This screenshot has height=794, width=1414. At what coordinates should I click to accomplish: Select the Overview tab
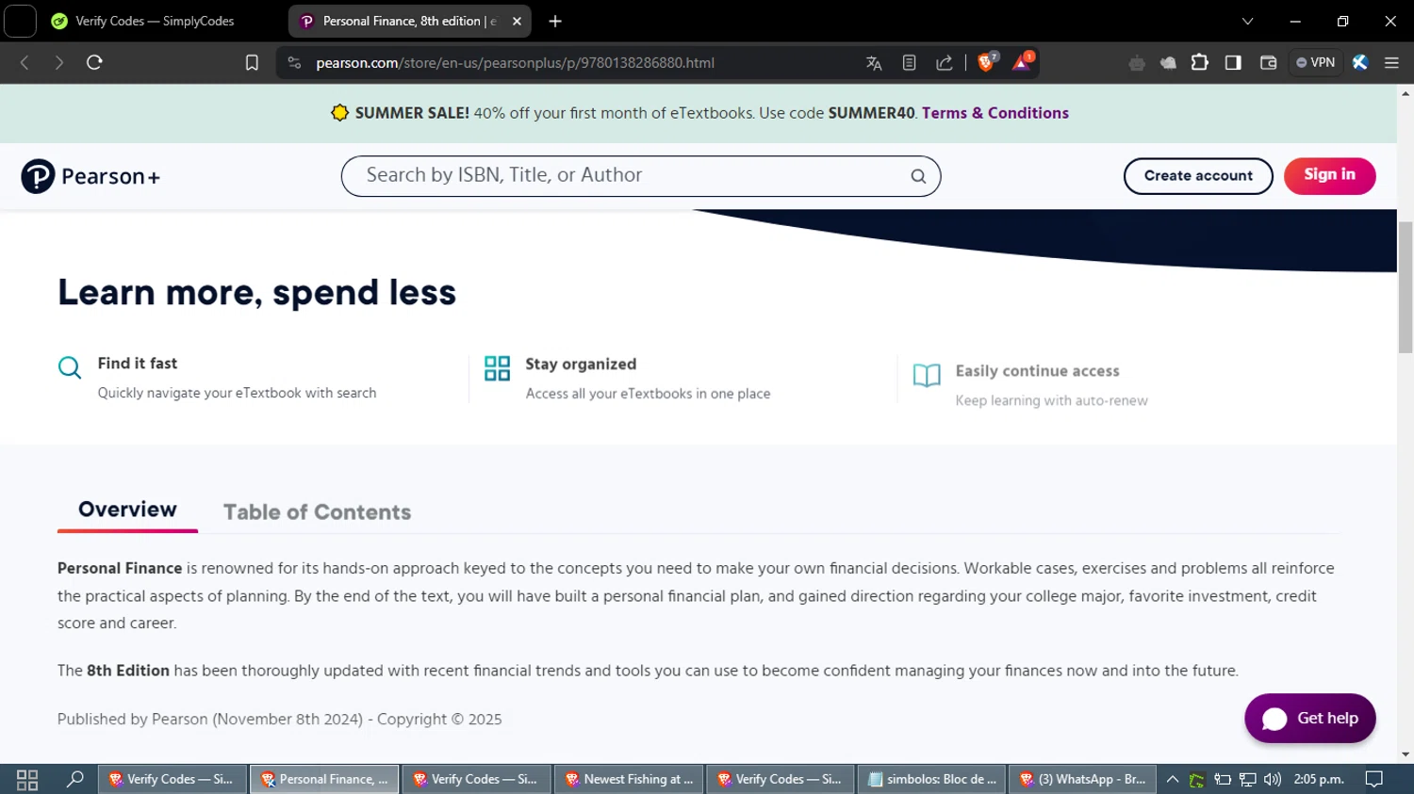127,510
